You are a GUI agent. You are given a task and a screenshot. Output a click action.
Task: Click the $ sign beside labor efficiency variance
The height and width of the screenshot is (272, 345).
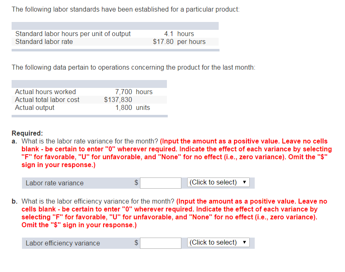pyautogui.click(x=135, y=242)
